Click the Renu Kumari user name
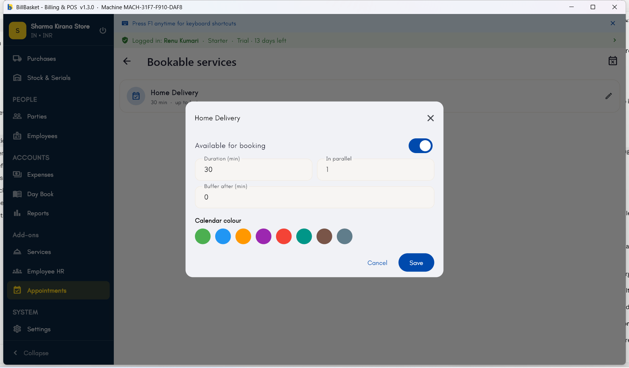The height and width of the screenshot is (368, 629). (181, 40)
